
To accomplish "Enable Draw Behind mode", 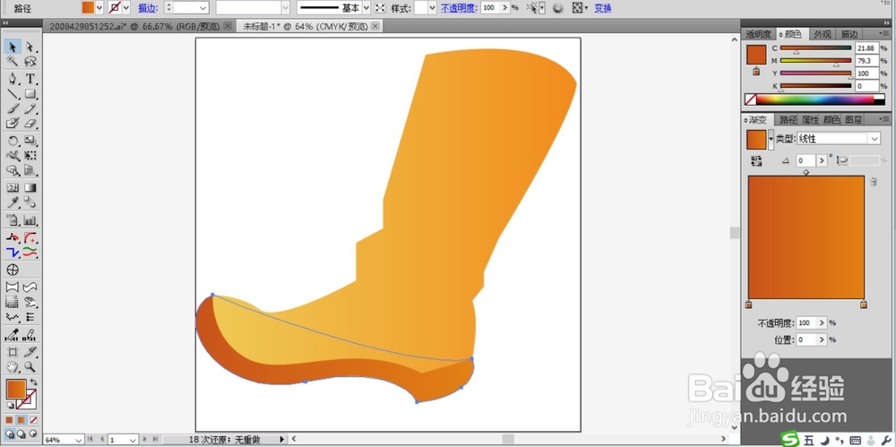I will pos(22,434).
